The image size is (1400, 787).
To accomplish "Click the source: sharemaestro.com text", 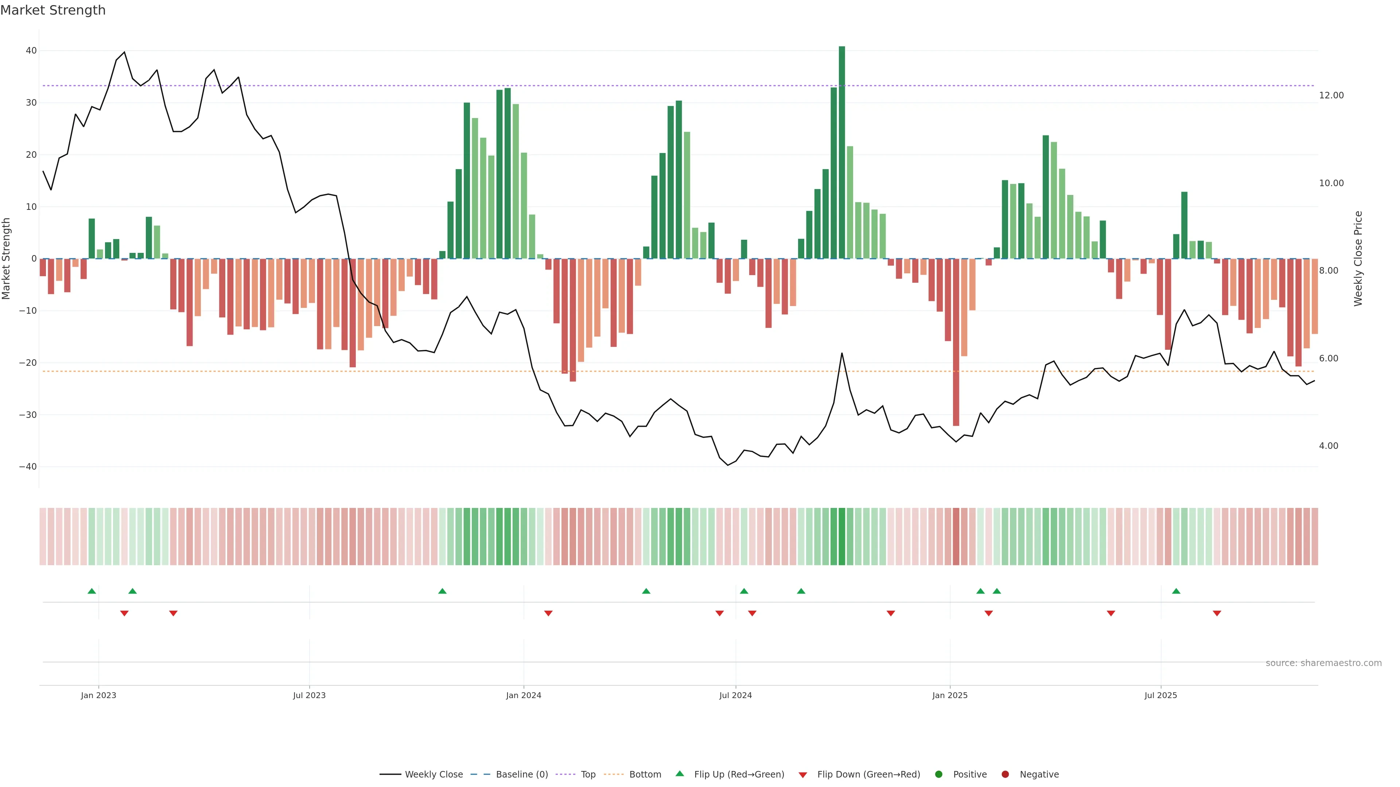I will [x=1323, y=663].
